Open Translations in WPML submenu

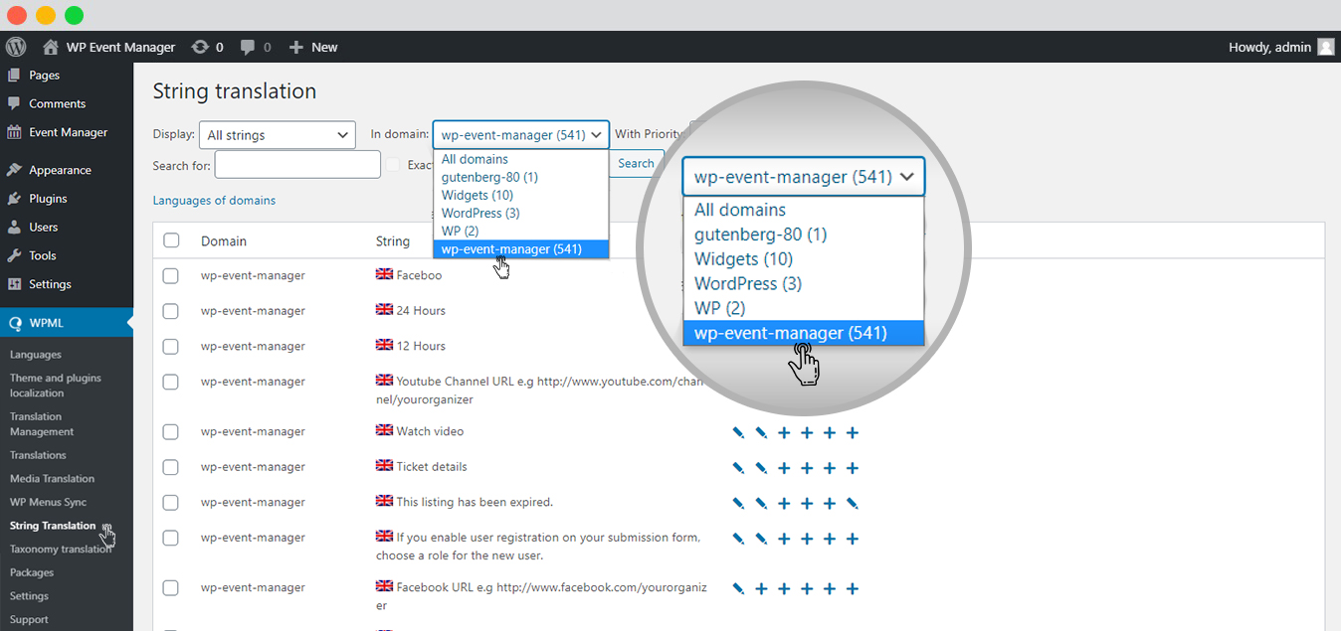click(38, 455)
